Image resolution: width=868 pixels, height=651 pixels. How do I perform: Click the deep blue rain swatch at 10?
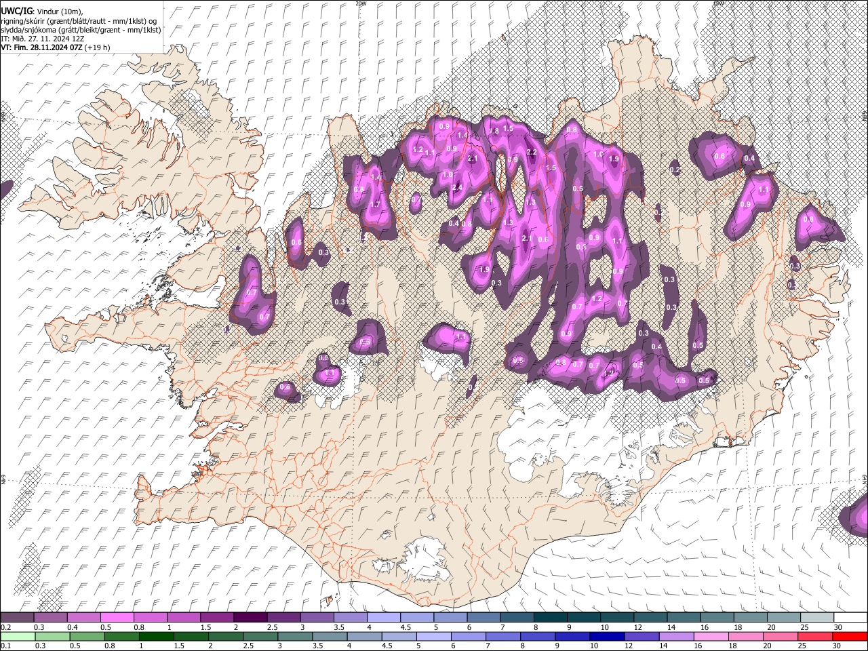point(608,637)
